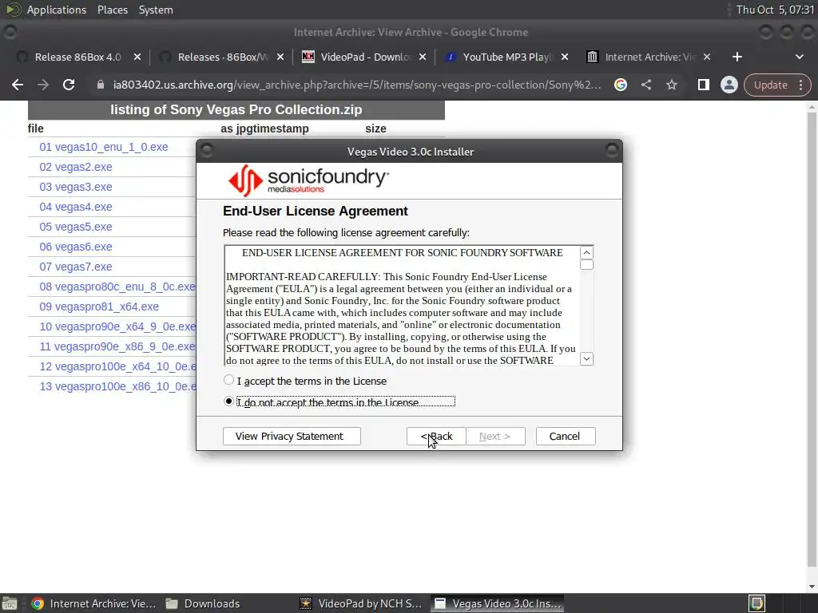The image size is (818, 613).
Task: Bookmark this page with the star icon
Action: pos(671,85)
